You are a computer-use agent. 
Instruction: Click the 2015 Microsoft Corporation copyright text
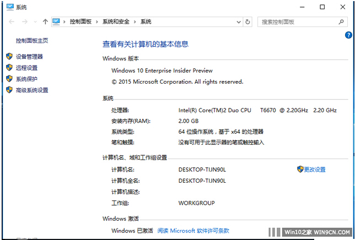pyautogui.click(x=177, y=82)
